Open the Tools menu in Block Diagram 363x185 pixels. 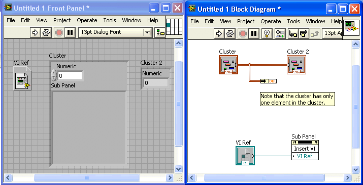coord(293,21)
